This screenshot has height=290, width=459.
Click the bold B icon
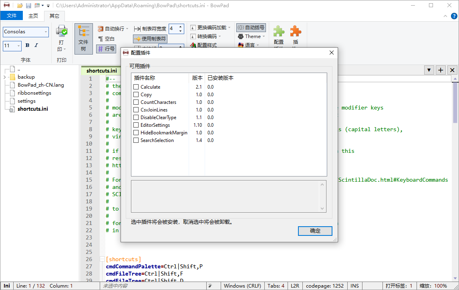[28, 45]
